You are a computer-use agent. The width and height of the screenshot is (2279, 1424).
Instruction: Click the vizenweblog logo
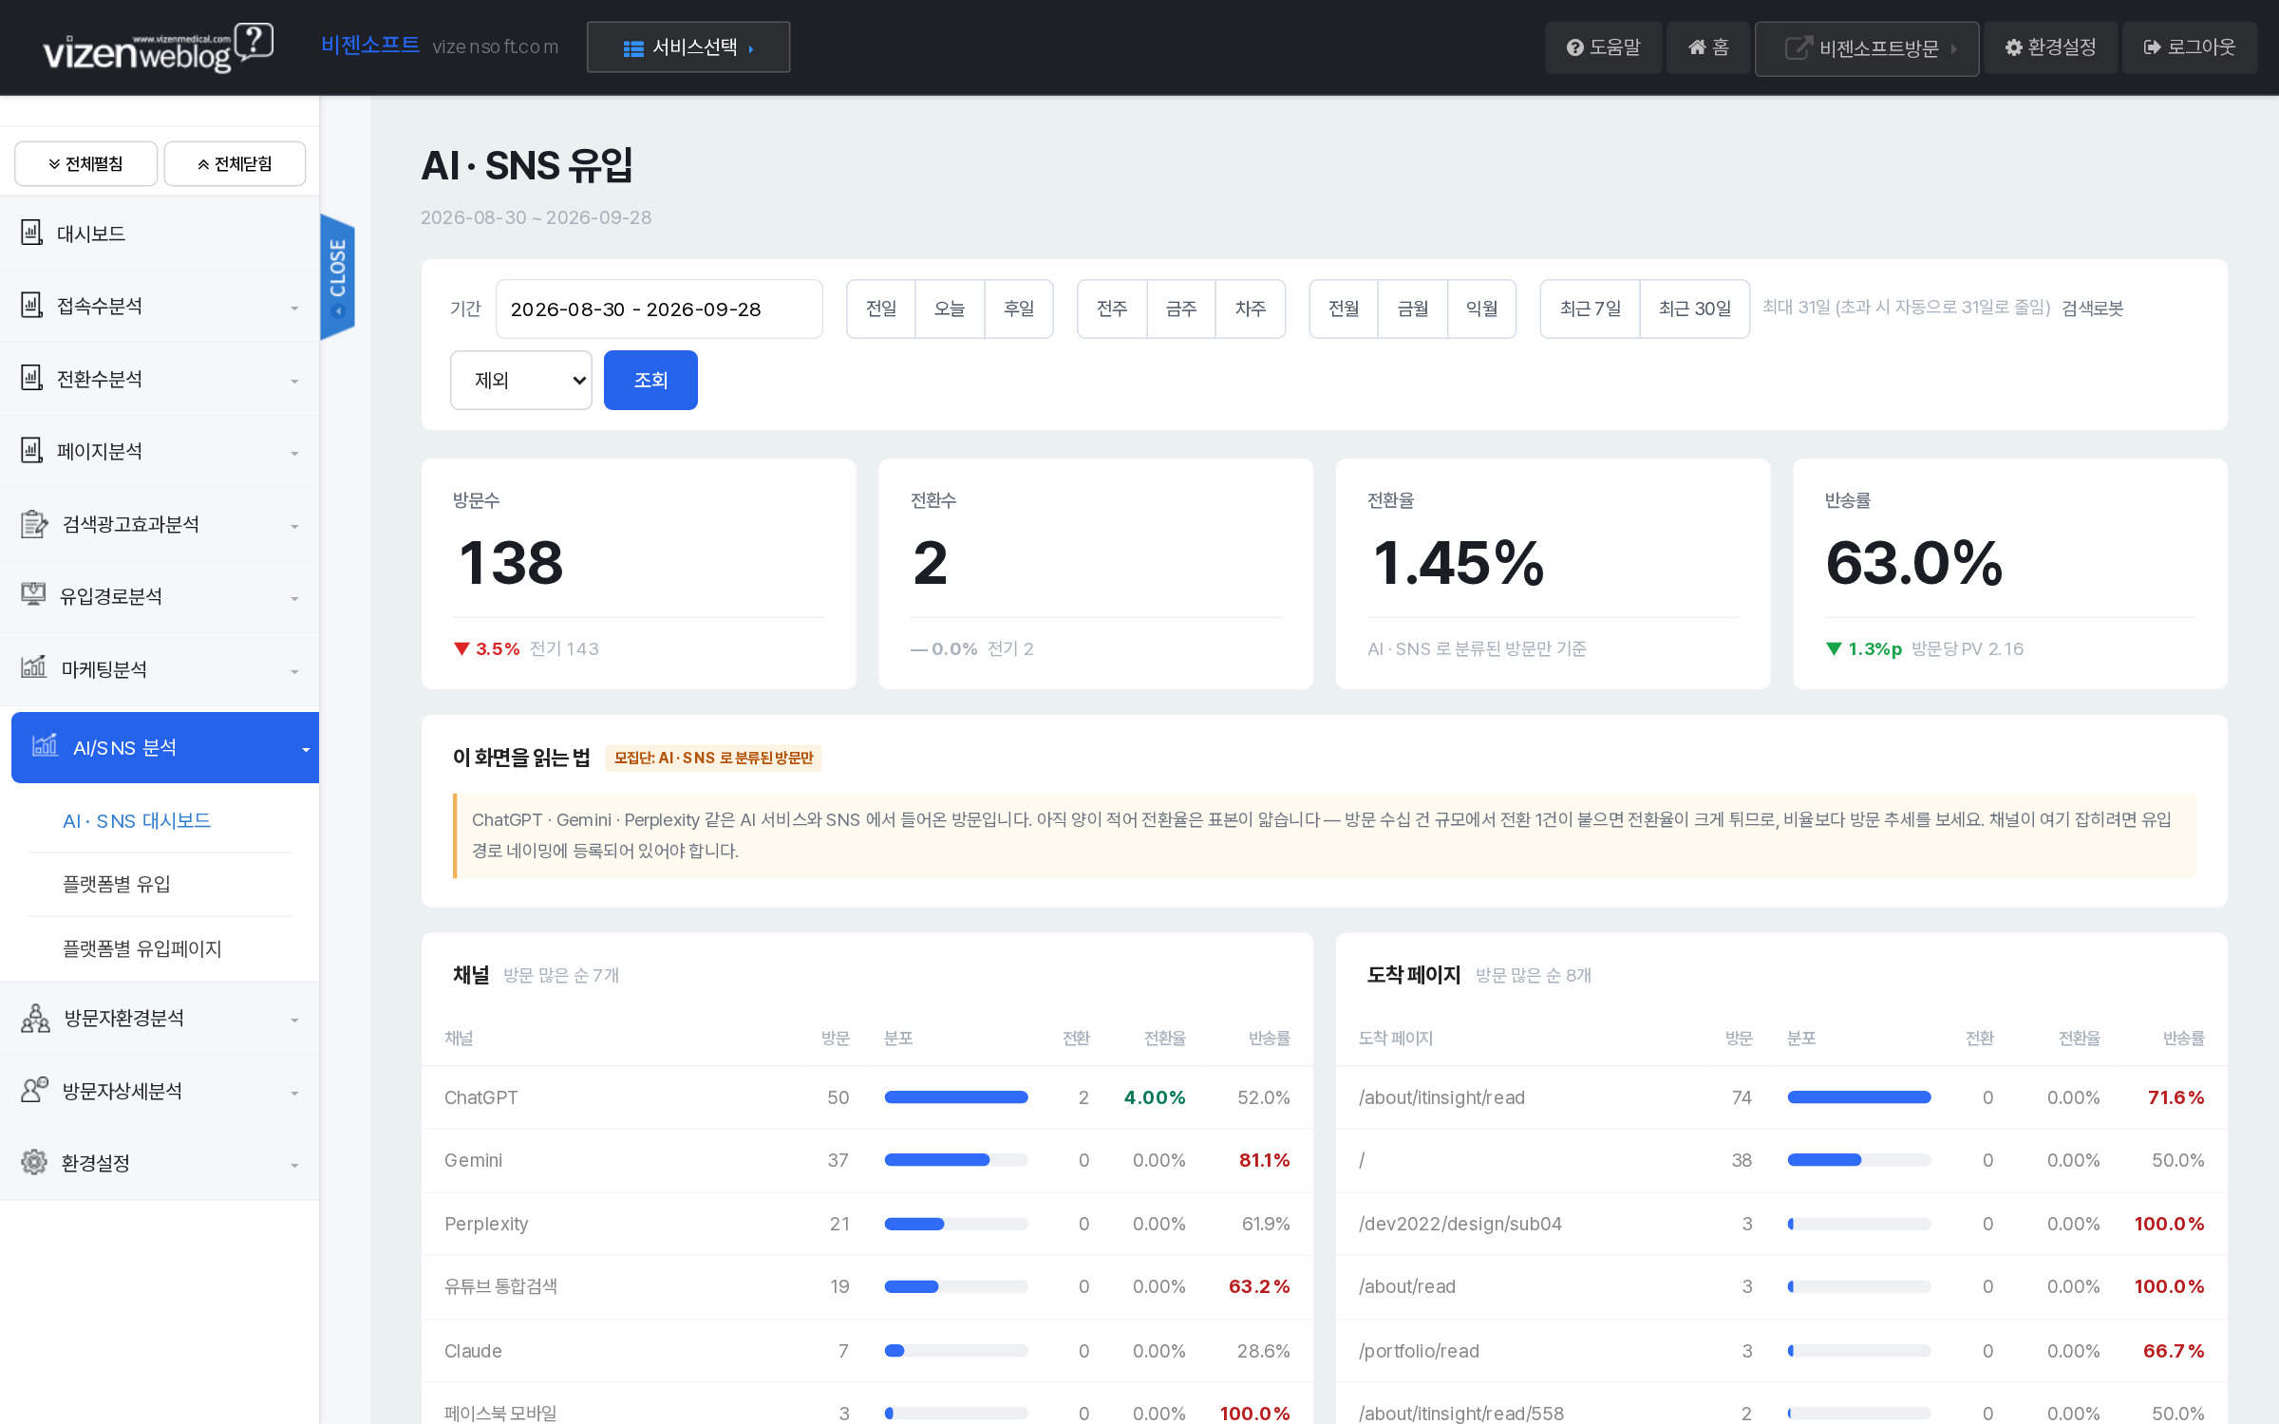point(158,47)
